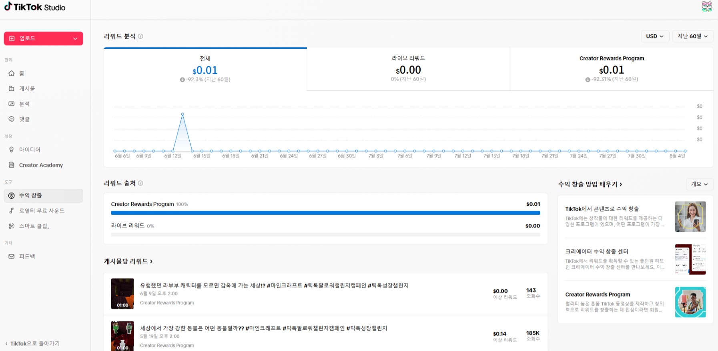The height and width of the screenshot is (351, 718).
Task: Click the 스마트 클립 scissors icon
Action: click(12, 226)
